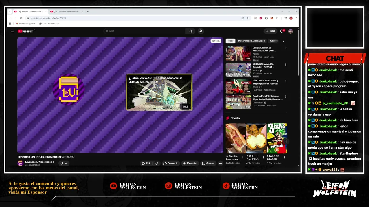Image resolution: width=369 pixels, height=207 pixels.
Task: Open the Chrome profile avatar
Action: pyautogui.click(x=291, y=18)
